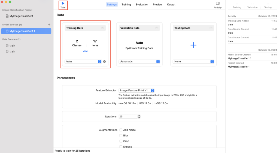Click the Training Data help question mark

pos(103,28)
